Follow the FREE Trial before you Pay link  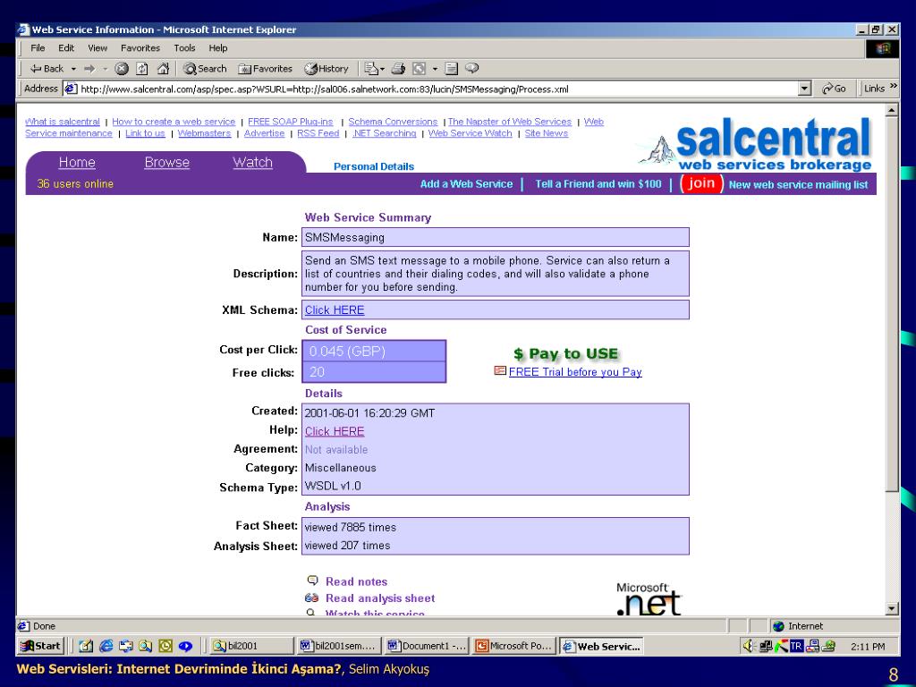(575, 372)
